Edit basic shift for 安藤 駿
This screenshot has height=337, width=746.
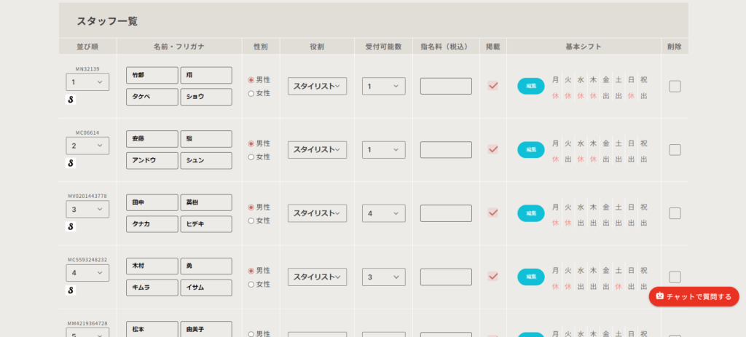(531, 149)
